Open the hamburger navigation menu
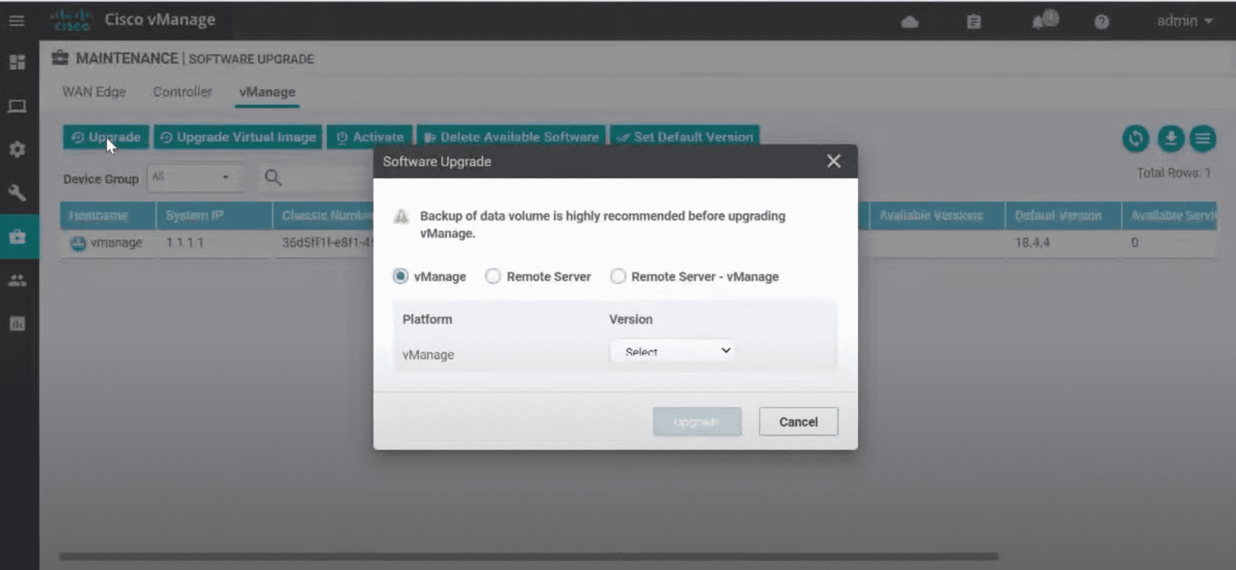Screen dimensions: 1236x570 pyautogui.click(x=17, y=21)
